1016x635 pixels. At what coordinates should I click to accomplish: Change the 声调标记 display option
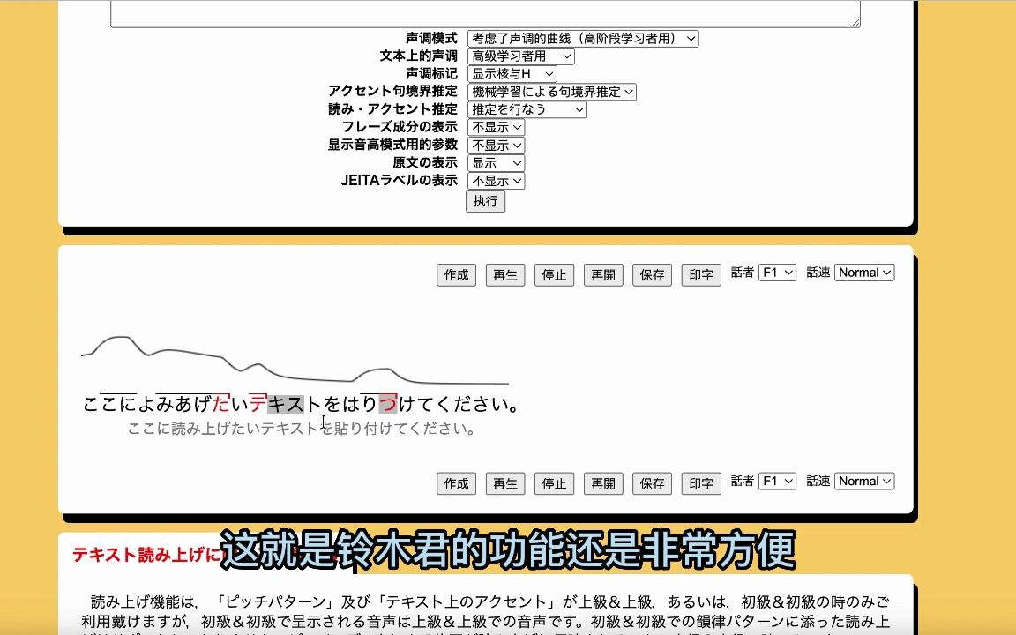coord(513,74)
